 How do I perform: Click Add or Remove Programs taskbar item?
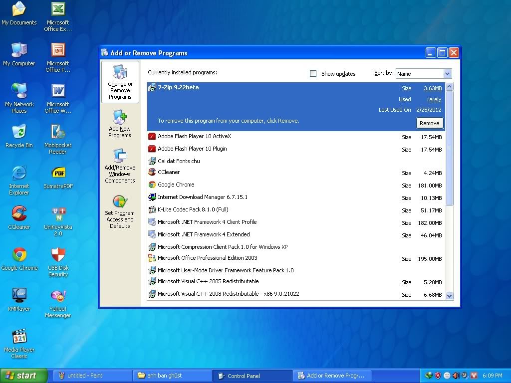click(x=332, y=376)
